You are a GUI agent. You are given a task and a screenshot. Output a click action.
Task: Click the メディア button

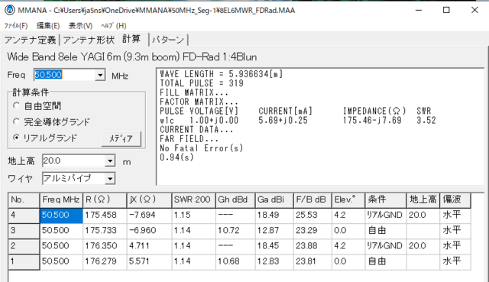[x=121, y=139]
